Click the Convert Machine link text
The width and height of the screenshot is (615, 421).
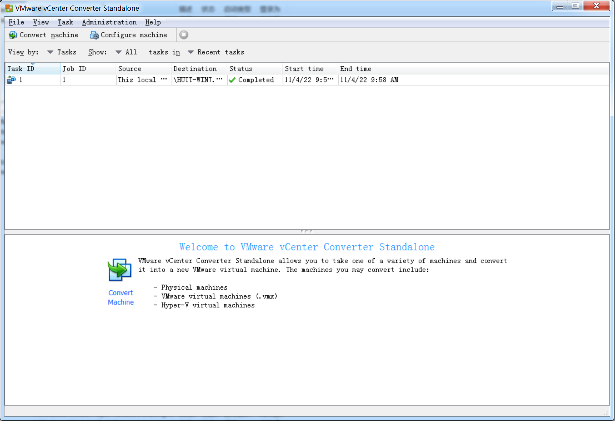coord(121,297)
